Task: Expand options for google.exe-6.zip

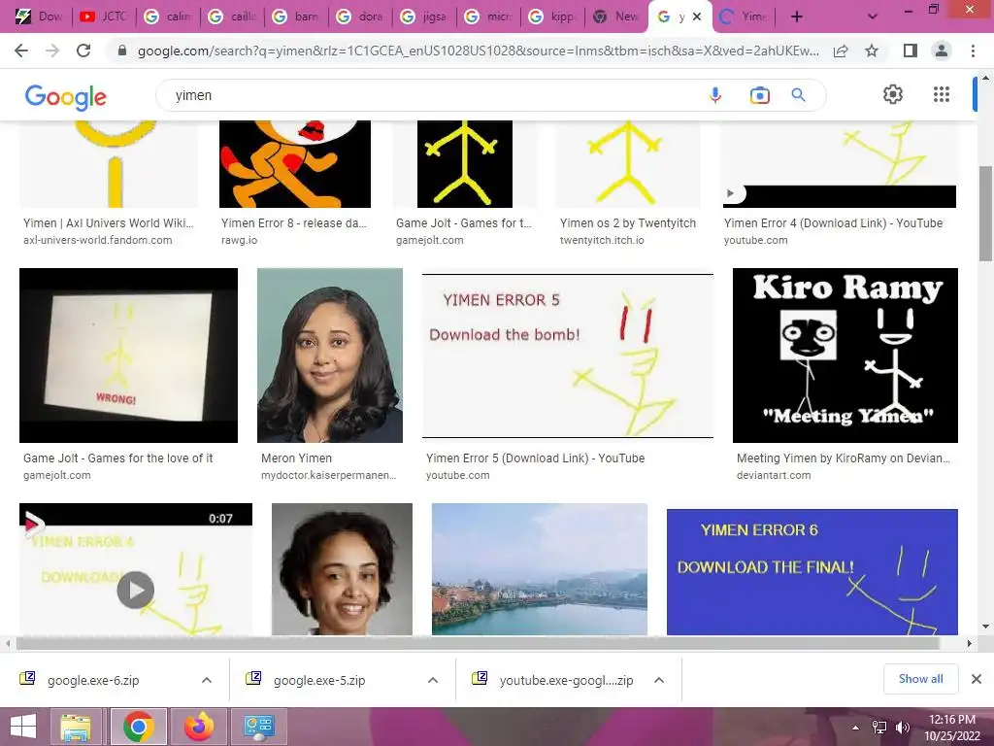Action: (x=207, y=680)
